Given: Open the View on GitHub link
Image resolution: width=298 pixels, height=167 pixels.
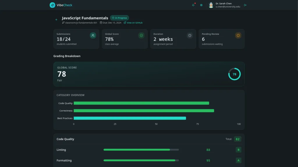Looking at the screenshot, I should tap(133, 23).
